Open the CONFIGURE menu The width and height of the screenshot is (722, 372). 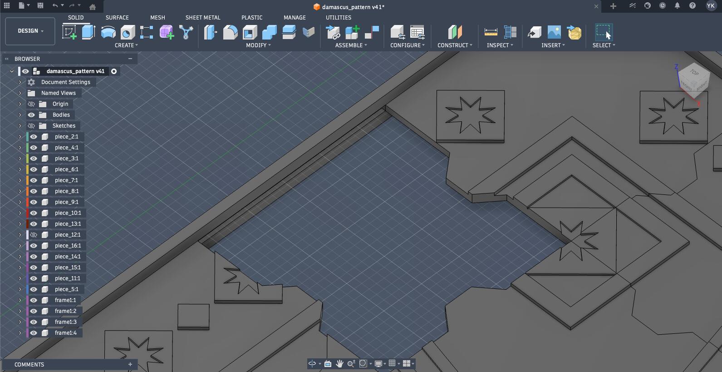pyautogui.click(x=408, y=45)
